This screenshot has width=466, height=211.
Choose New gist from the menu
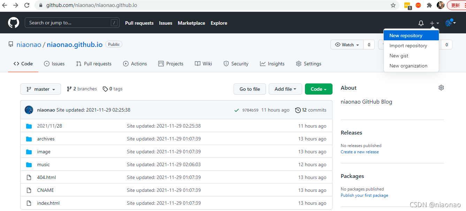pyautogui.click(x=411, y=56)
